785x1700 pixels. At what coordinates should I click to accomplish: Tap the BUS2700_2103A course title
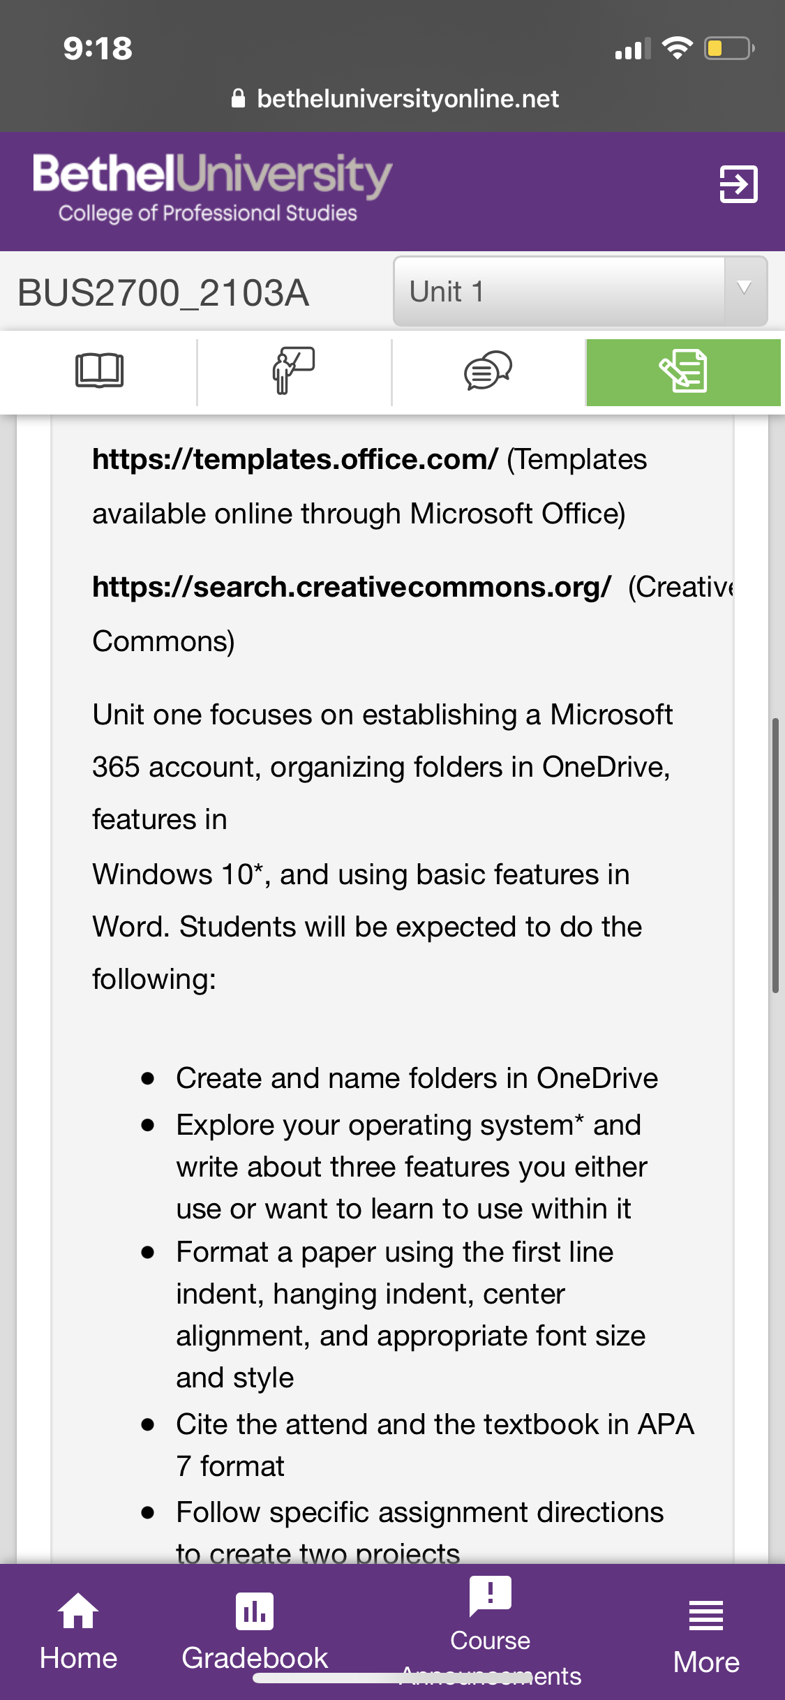[163, 292]
